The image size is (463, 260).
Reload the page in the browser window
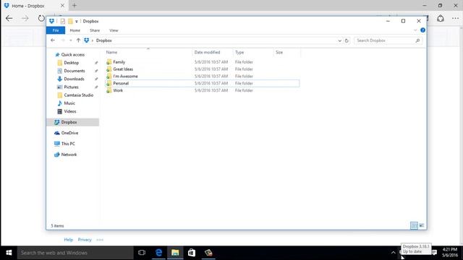tap(41, 18)
